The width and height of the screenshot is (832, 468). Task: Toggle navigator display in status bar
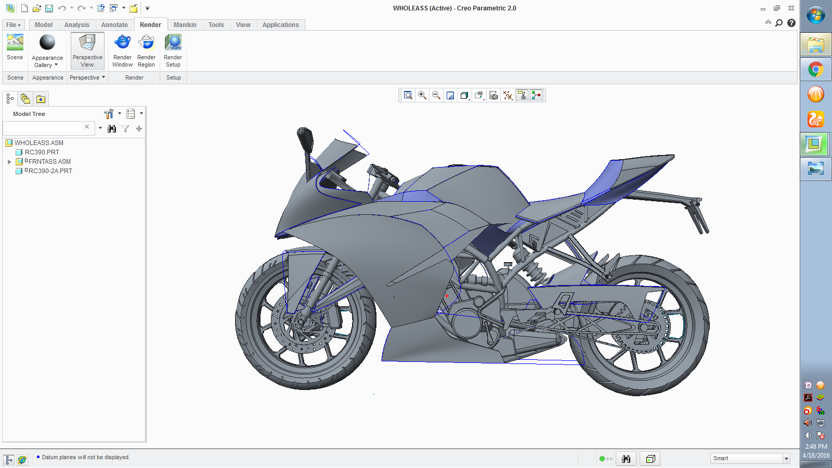9,460
